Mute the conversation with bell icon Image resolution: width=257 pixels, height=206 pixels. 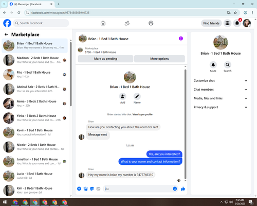213,65
